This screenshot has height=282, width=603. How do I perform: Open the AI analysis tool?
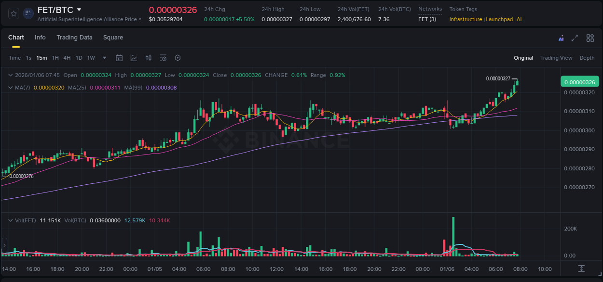(561, 38)
